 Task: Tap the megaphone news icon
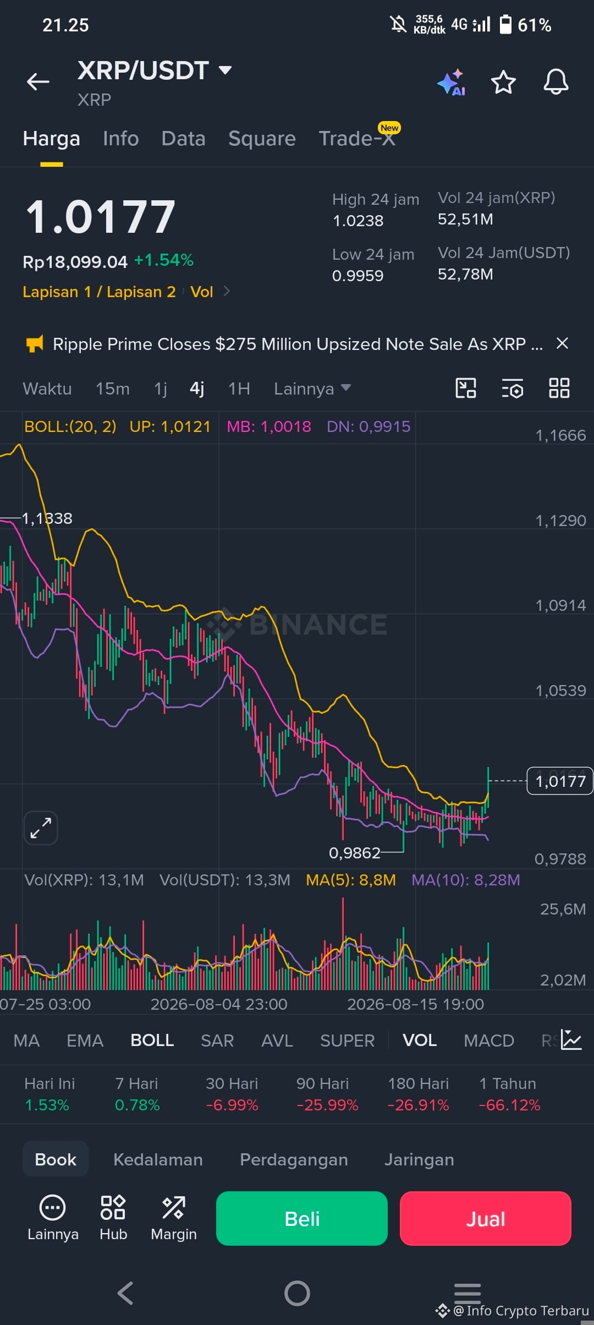click(x=35, y=344)
